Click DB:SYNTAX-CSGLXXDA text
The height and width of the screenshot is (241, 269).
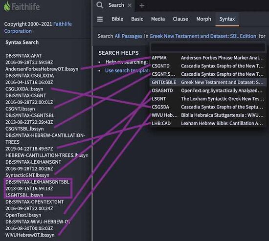[x=30, y=76]
